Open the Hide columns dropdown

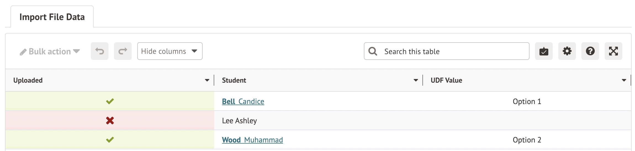(170, 51)
